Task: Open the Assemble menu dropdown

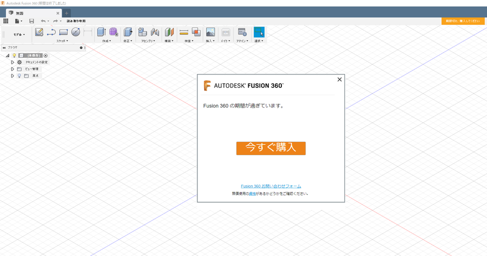Action: [148, 41]
